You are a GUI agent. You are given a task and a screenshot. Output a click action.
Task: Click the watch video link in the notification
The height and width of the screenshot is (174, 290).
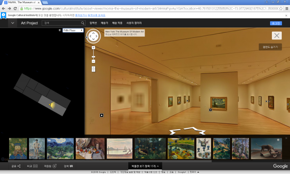[97, 15]
